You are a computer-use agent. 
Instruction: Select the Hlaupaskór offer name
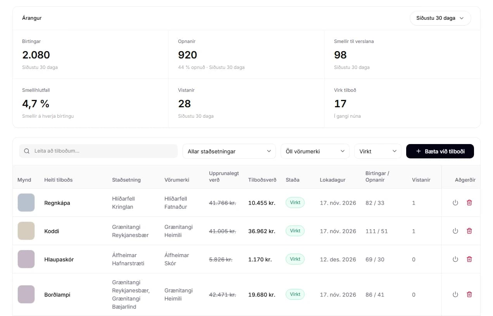click(59, 259)
